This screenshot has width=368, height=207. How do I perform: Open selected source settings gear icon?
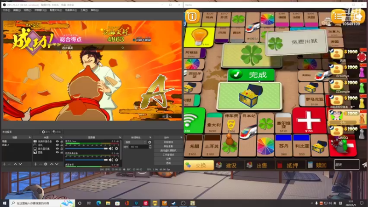[46, 164]
